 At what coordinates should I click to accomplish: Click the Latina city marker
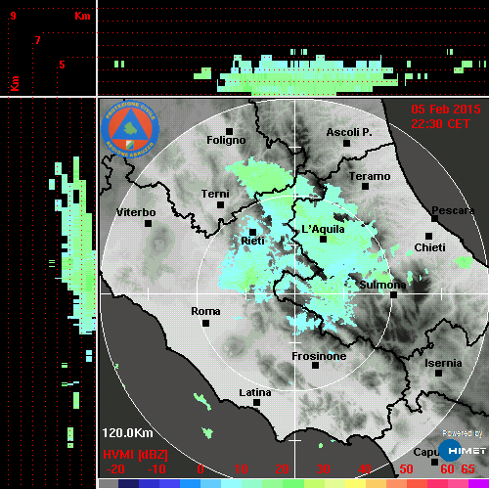coord(256,403)
